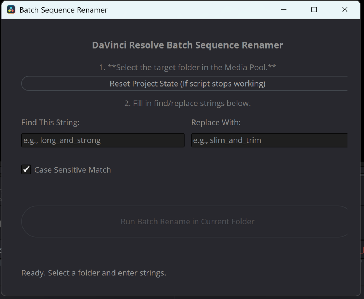Close the Batch Sequence Renamer window
This screenshot has height=299, width=364.
pos(344,10)
